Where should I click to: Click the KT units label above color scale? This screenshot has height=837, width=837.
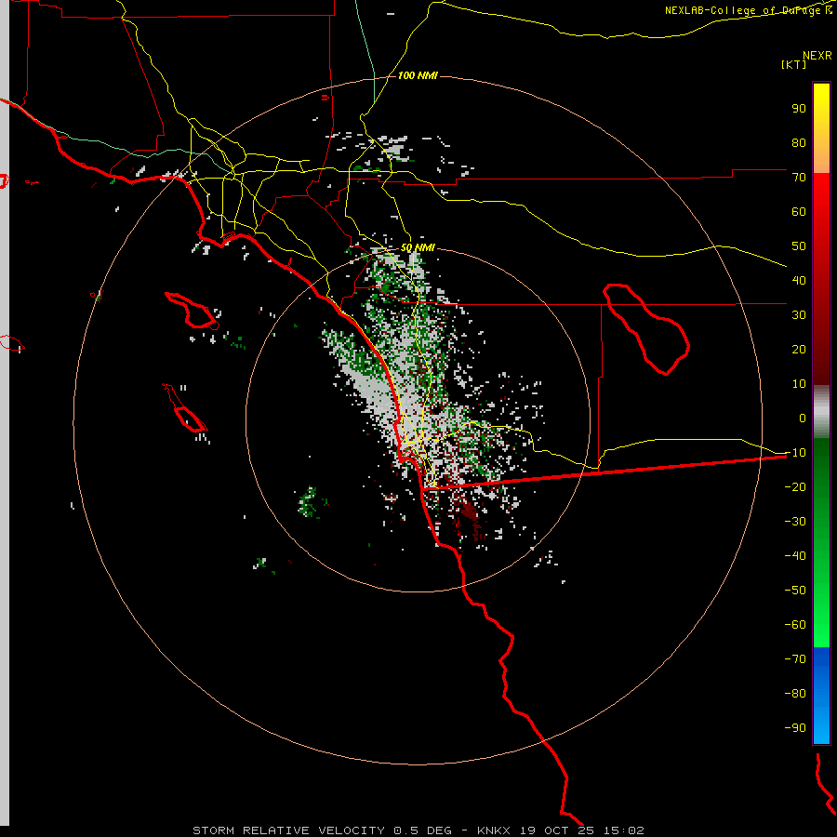[x=794, y=64]
